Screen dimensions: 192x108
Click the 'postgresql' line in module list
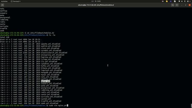(x=5, y=17)
